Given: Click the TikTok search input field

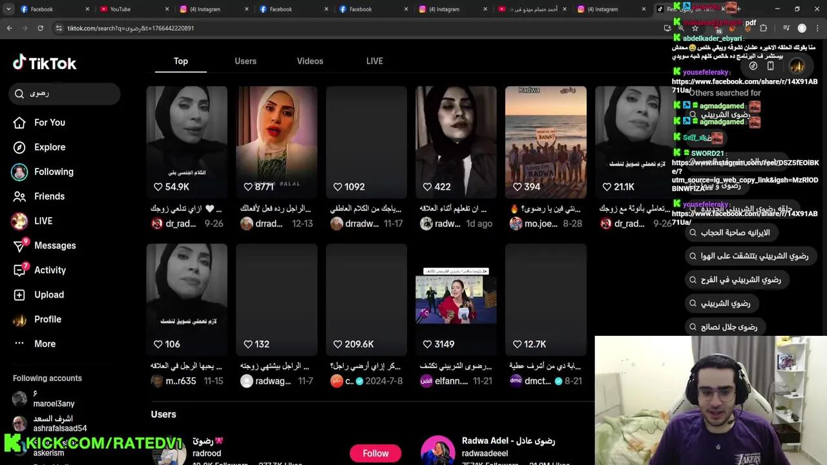Looking at the screenshot, I should (x=65, y=94).
